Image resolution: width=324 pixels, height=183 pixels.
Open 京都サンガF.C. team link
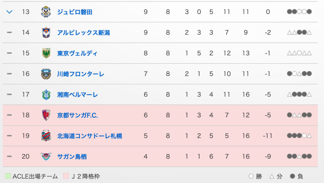click(x=78, y=115)
